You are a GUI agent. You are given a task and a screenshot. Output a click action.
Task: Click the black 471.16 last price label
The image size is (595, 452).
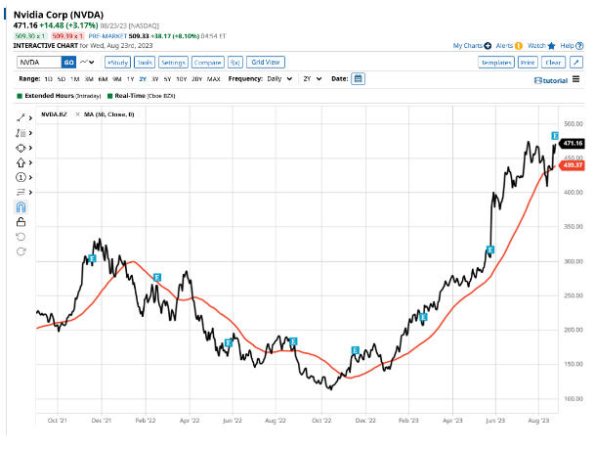(572, 143)
